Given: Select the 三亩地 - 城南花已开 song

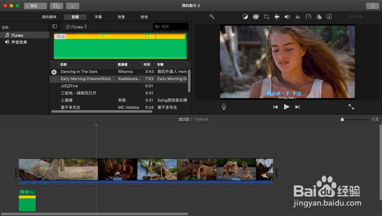Looking at the screenshot, I should tap(78, 93).
